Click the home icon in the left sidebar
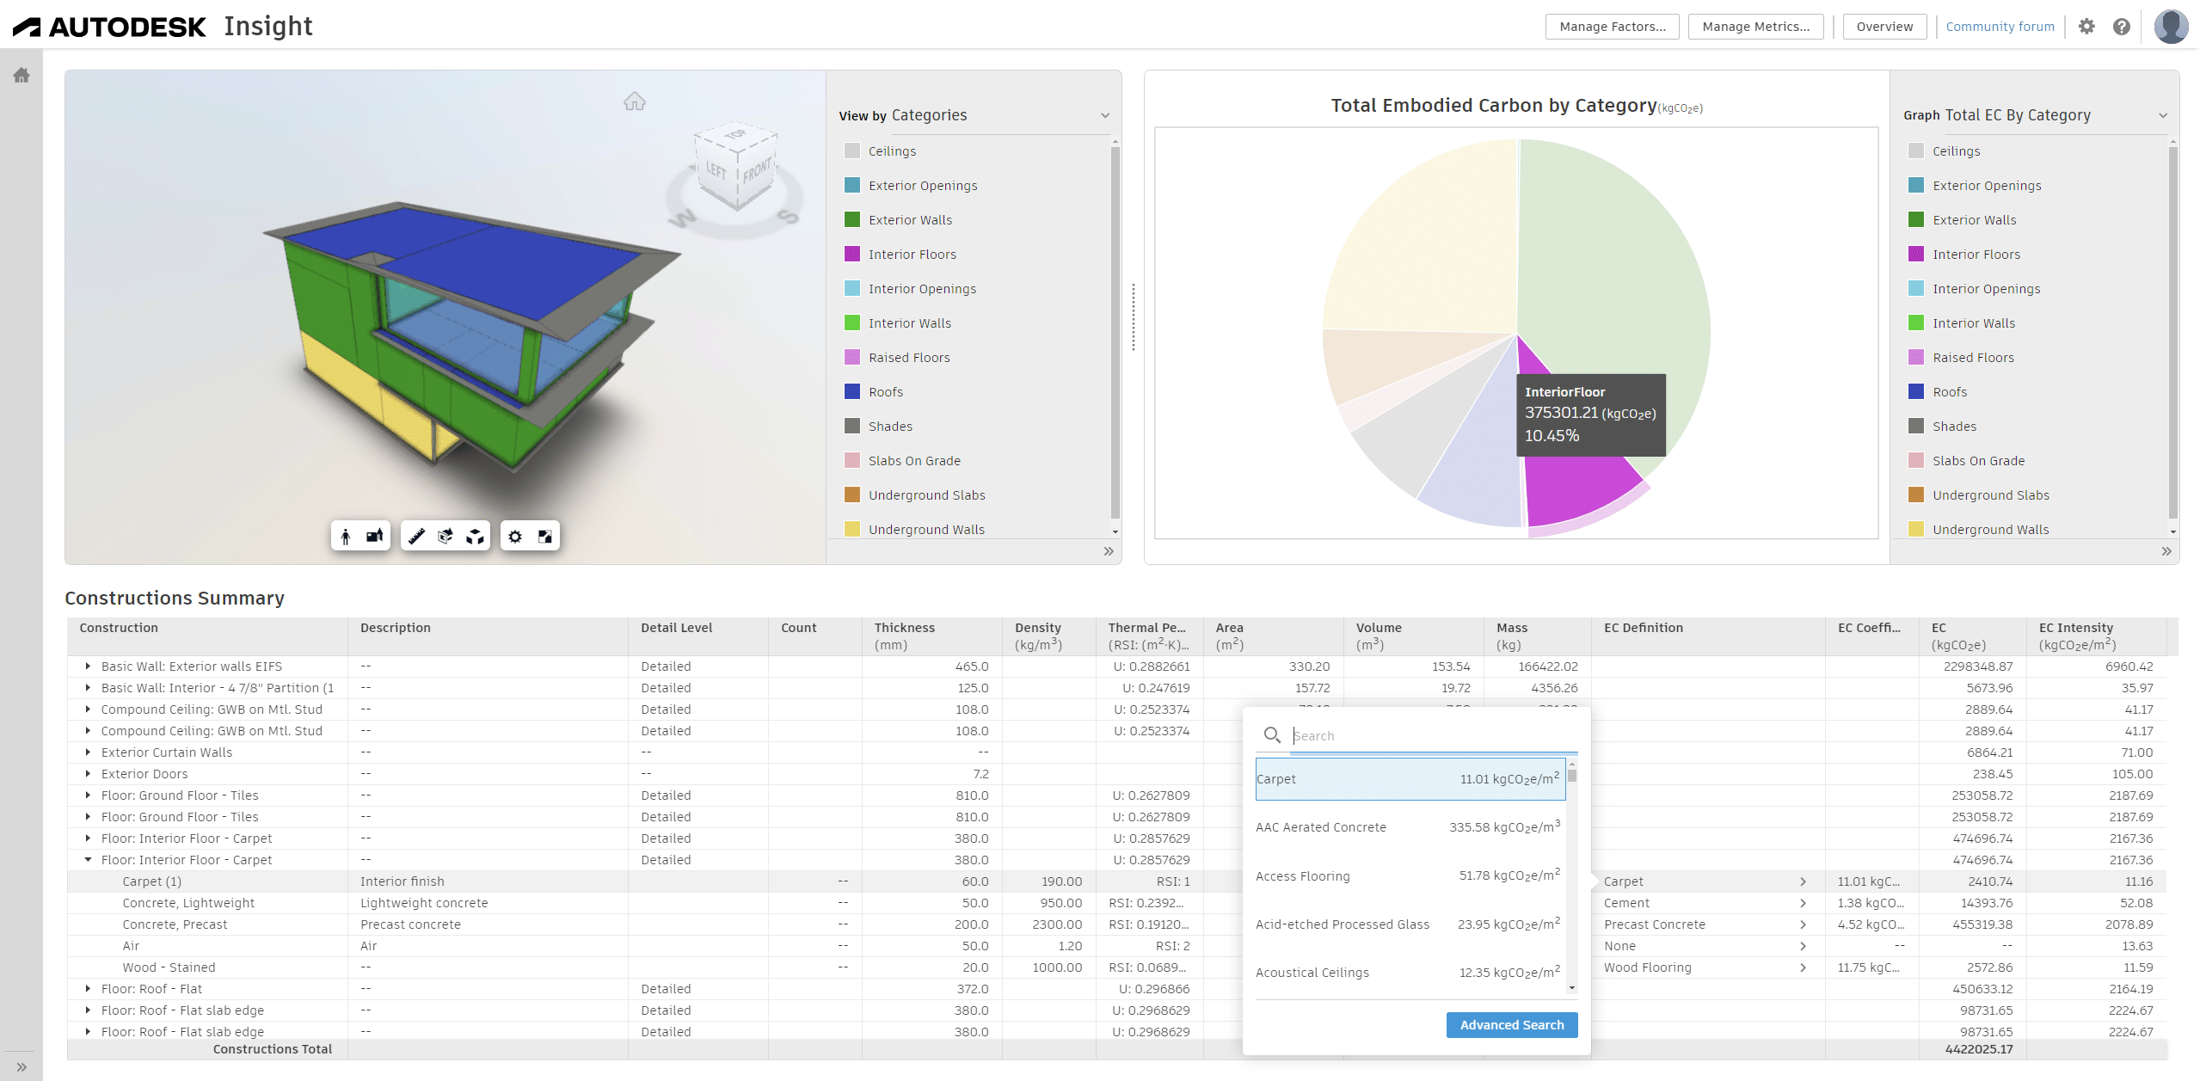 coord(21,76)
